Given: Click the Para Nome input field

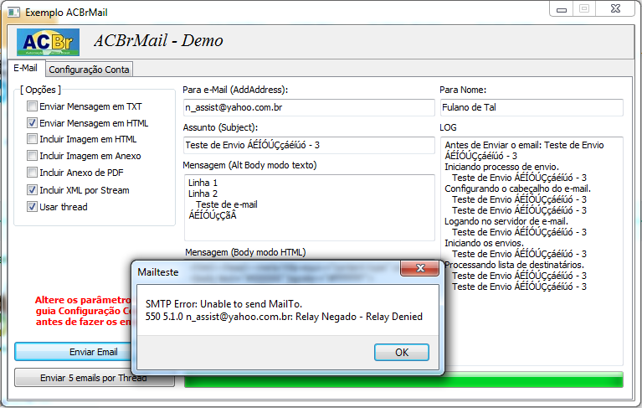Looking at the screenshot, I should 532,107.
